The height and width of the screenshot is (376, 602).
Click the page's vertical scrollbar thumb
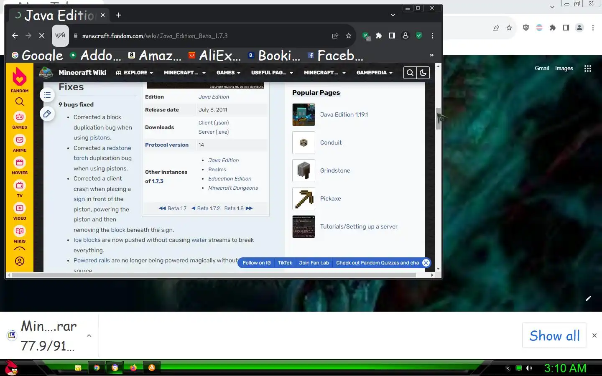pos(438,119)
